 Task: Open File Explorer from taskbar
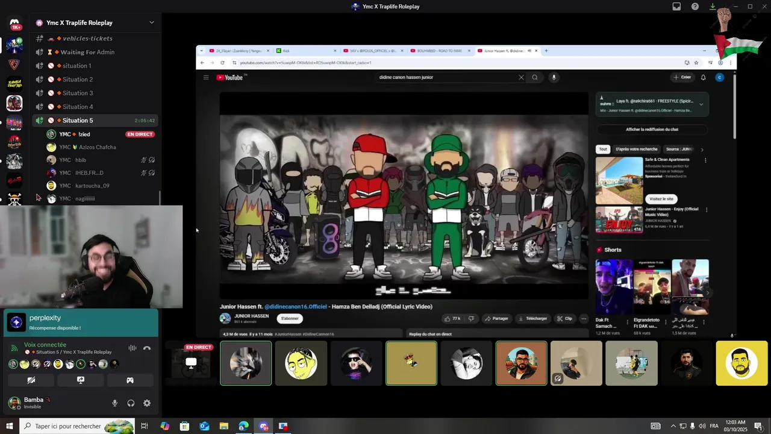coord(223,426)
